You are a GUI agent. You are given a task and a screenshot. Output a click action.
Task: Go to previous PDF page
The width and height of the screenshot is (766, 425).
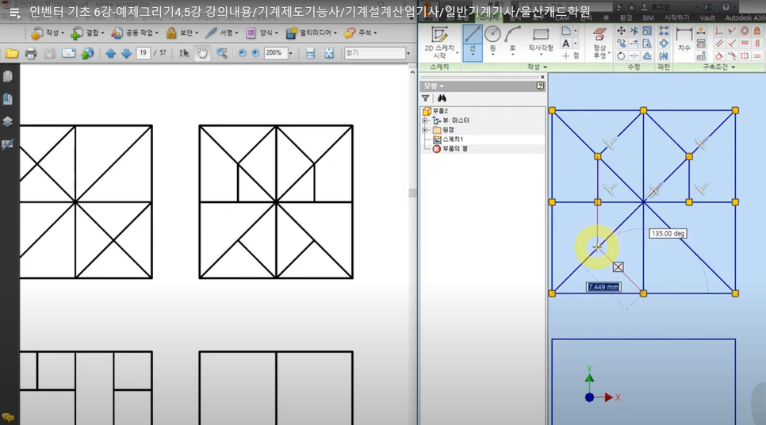click(110, 53)
